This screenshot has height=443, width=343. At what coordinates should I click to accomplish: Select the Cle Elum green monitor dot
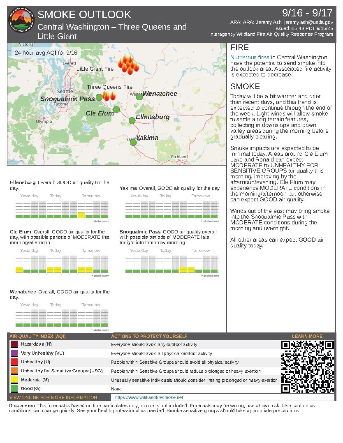point(116,109)
